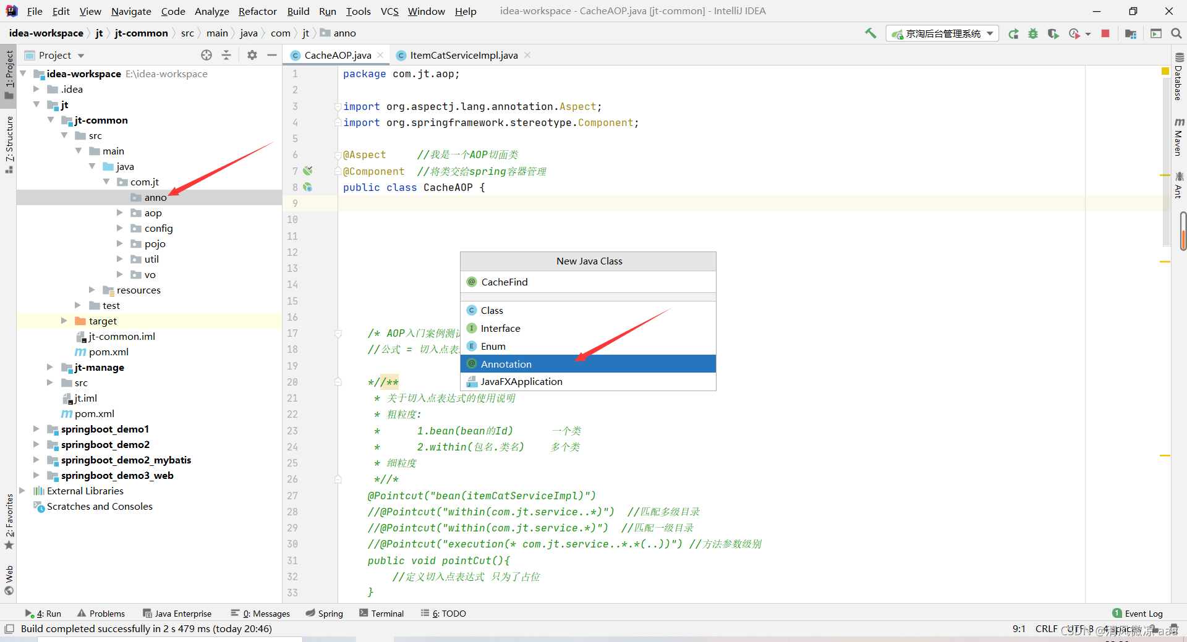The height and width of the screenshot is (642, 1187).
Task: Open the File menu
Action: click(35, 11)
